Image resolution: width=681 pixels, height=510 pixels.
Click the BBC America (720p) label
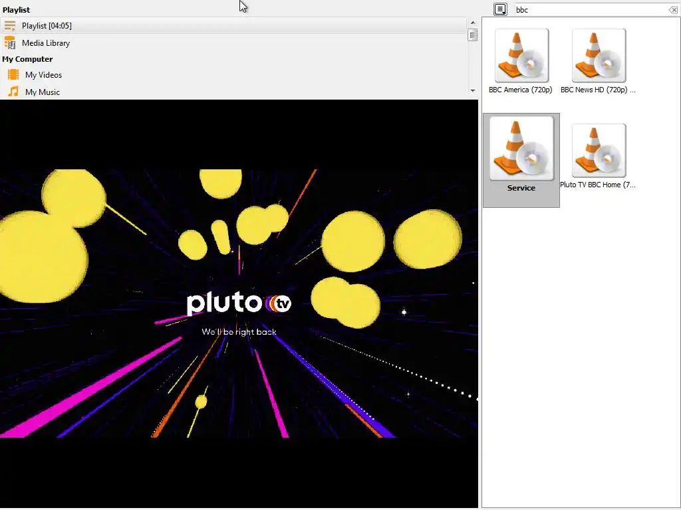click(520, 90)
